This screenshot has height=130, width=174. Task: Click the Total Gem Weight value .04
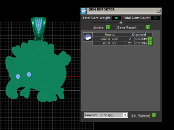pos(116,18)
